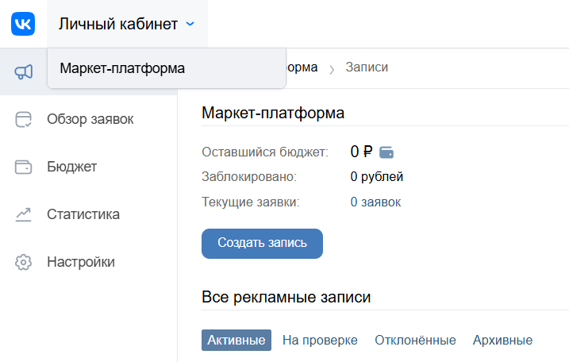
Task: Open the Архивные tab
Action: pyautogui.click(x=502, y=341)
